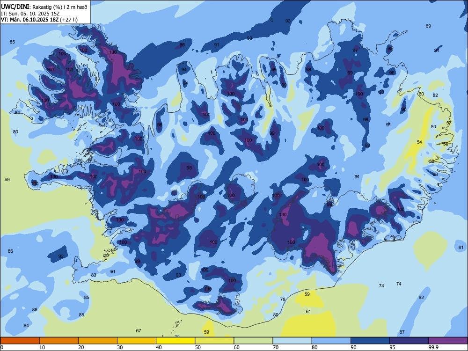This screenshot has width=468, height=351.
Task: Click the '30' legend scale label
Action: [x=120, y=347]
